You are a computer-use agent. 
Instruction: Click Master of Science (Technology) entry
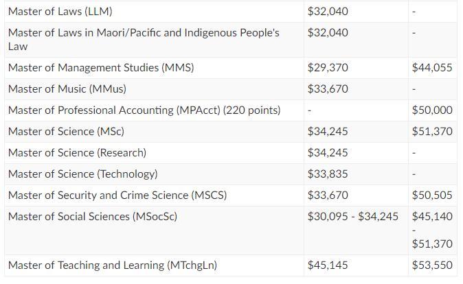[x=83, y=174]
